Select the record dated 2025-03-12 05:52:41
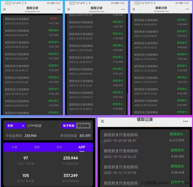This screenshot has width=193, height=187. (32, 56)
